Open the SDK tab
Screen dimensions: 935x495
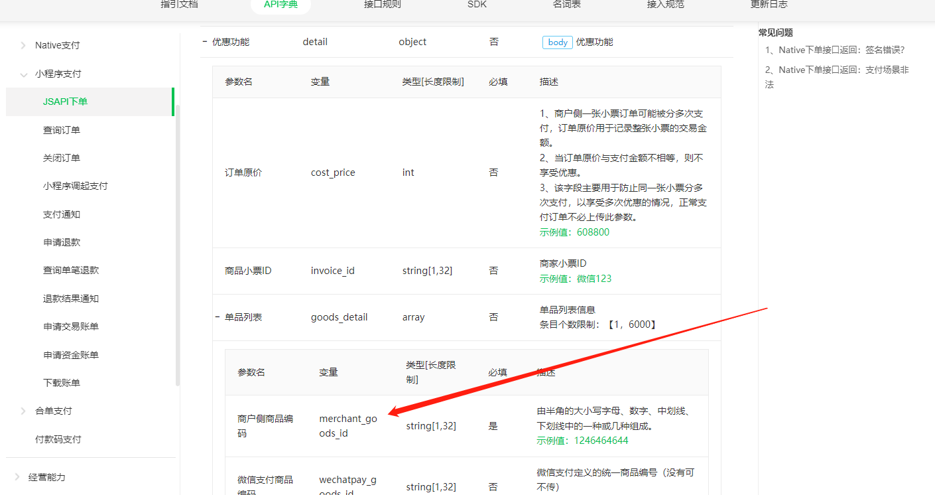(477, 5)
